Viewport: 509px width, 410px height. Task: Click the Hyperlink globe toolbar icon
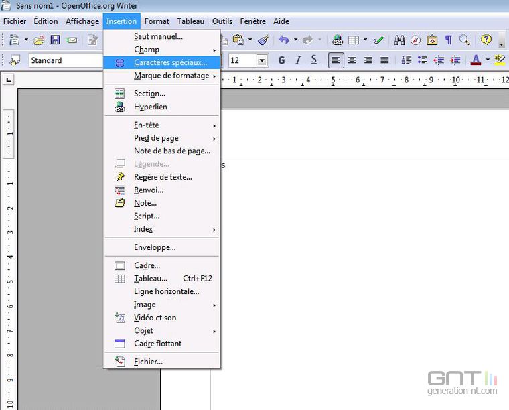[x=338, y=40]
